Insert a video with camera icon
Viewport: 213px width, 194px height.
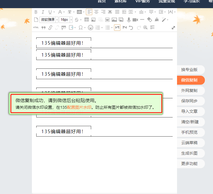click(135, 20)
